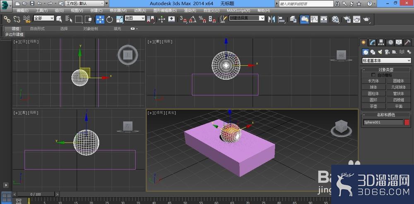Open the named selection sets dropdown
This screenshot has width=414, height=204.
(x=247, y=18)
